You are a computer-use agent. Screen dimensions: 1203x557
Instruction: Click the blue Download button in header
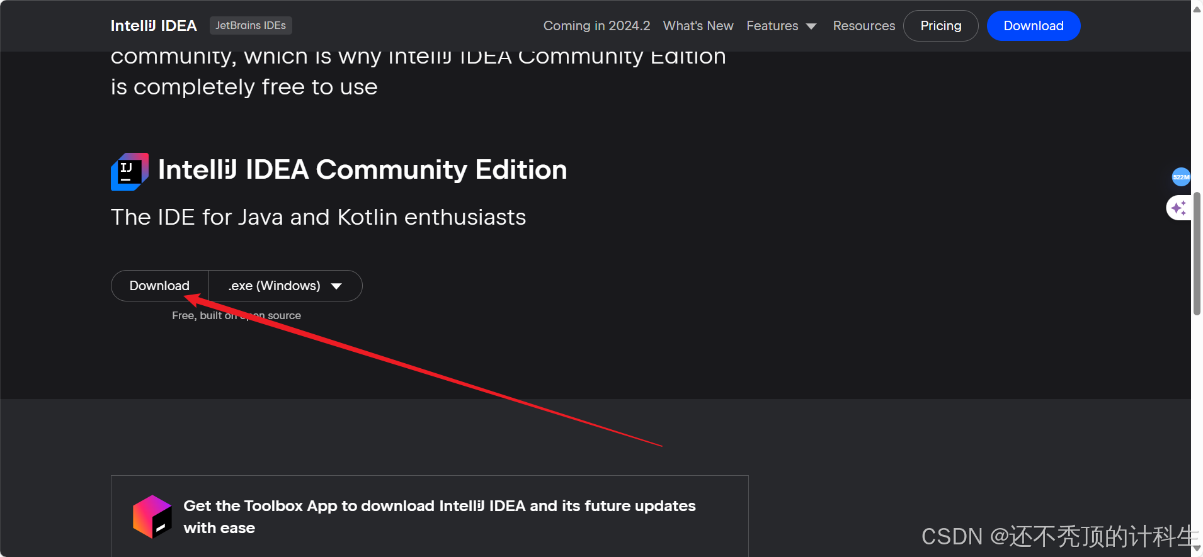click(x=1034, y=26)
